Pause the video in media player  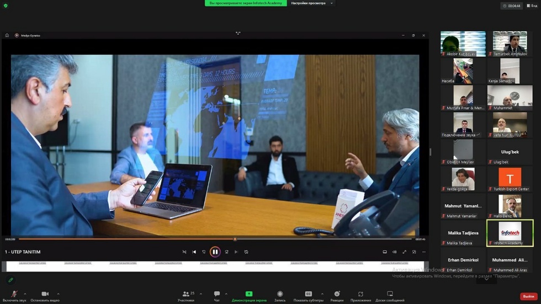click(215, 252)
